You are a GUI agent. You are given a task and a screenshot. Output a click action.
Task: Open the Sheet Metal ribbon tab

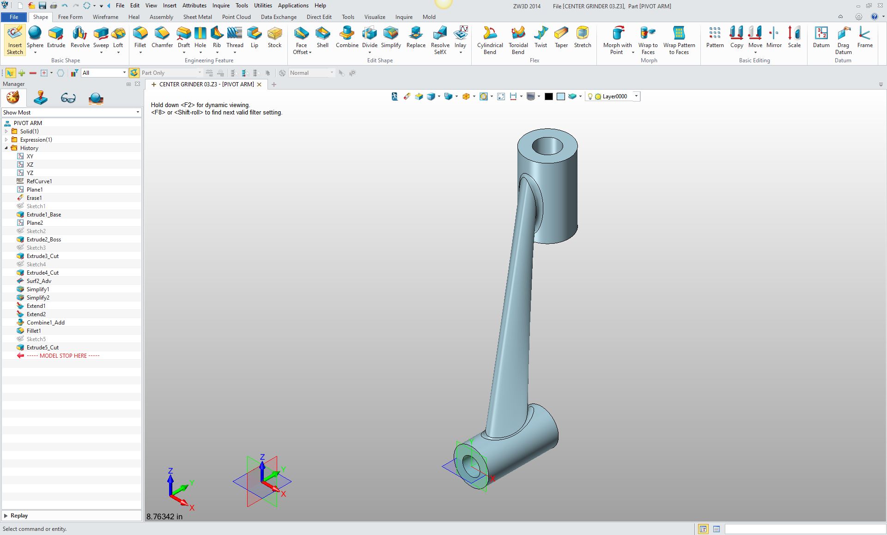pyautogui.click(x=197, y=17)
